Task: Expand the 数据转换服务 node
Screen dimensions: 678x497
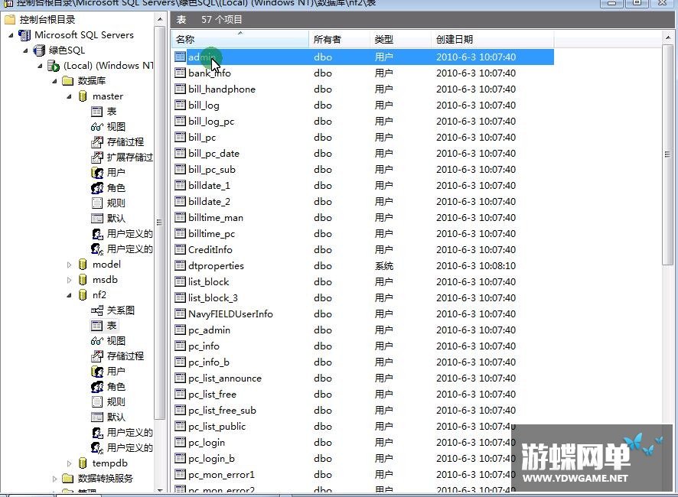Action: 54,479
